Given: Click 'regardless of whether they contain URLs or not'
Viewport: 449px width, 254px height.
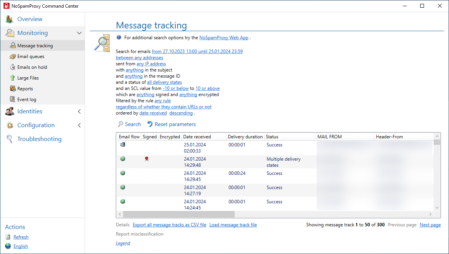Looking at the screenshot, I should [164, 107].
